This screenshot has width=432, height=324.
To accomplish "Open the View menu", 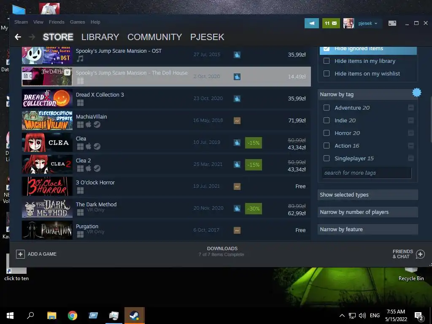I will point(38,22).
